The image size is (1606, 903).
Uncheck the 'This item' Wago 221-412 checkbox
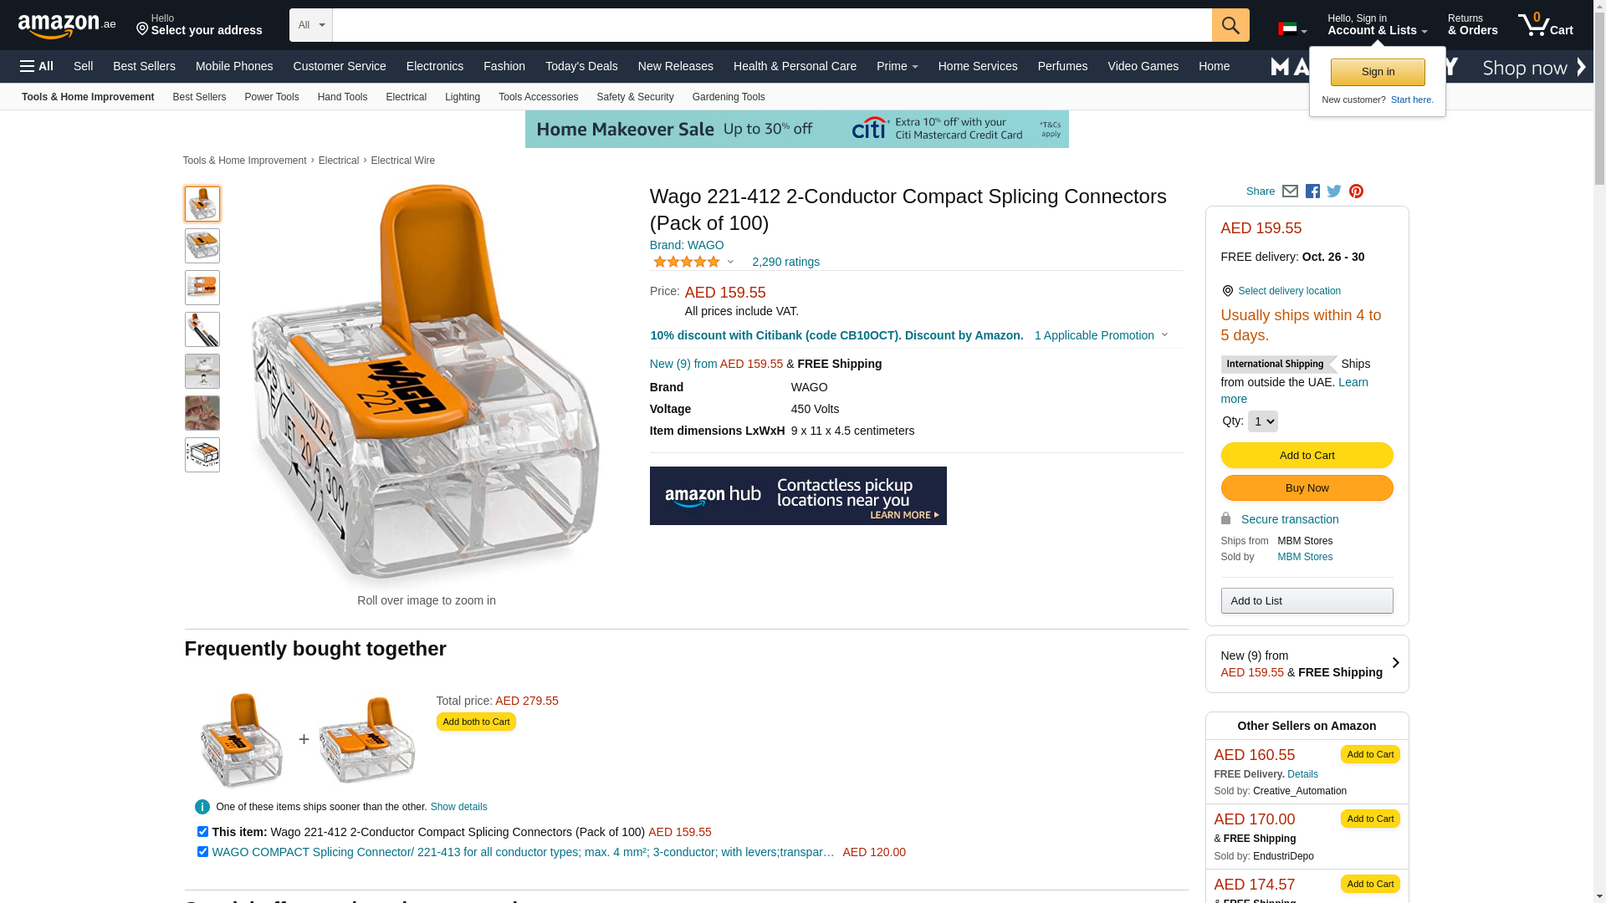[x=202, y=832]
